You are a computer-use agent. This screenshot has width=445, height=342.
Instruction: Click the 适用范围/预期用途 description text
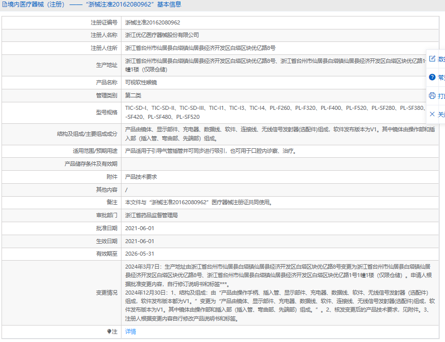click(211, 151)
